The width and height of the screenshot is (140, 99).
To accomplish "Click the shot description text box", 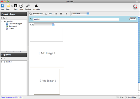I will point(46,34).
